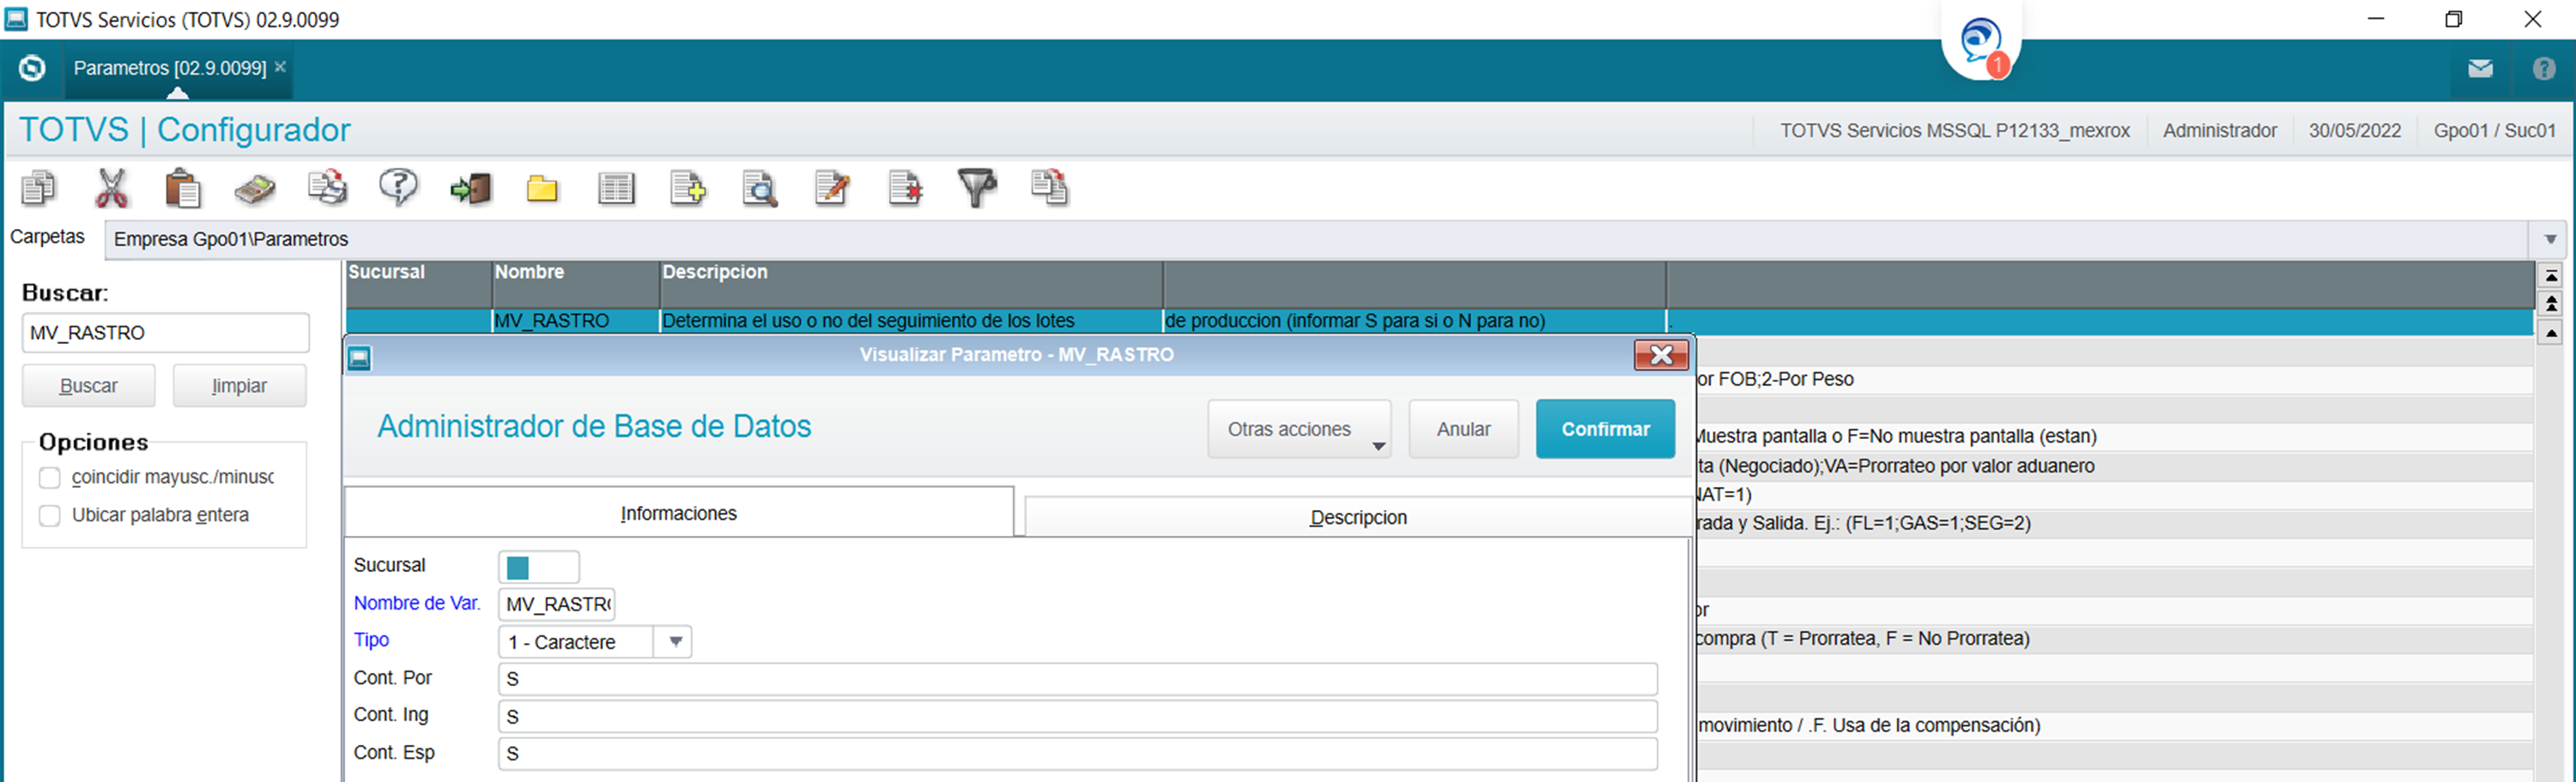Click the grid page-up scroll button
Screen dimensions: 2576x782
(x=2551, y=304)
